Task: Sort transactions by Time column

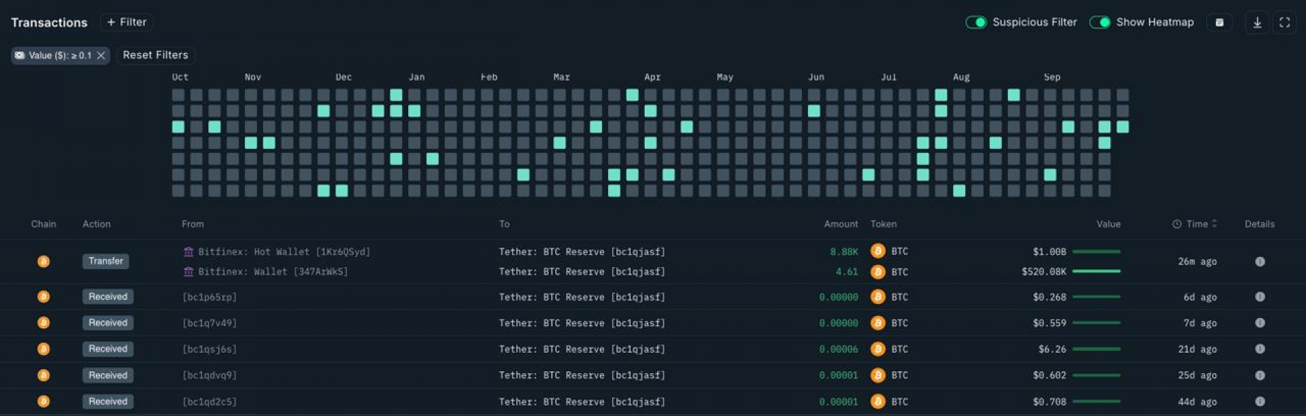Action: pyautogui.click(x=1196, y=224)
